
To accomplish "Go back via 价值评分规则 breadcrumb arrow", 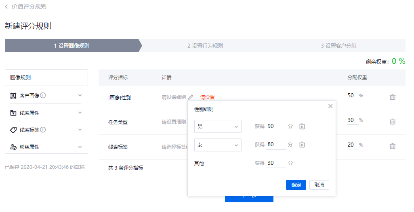I will click(6, 6).
